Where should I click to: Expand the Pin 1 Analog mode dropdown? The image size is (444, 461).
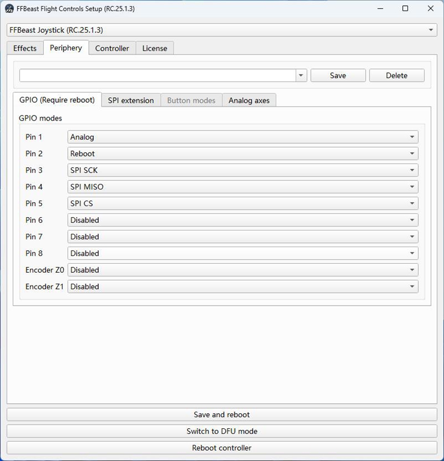coord(243,137)
